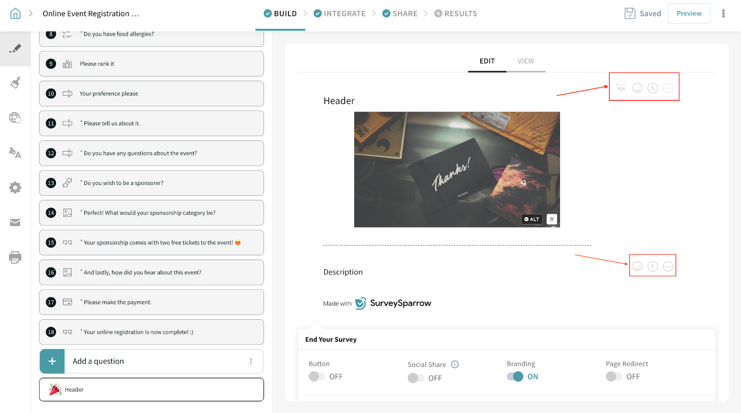Enable the Page Redirect toggle

pyautogui.click(x=614, y=376)
